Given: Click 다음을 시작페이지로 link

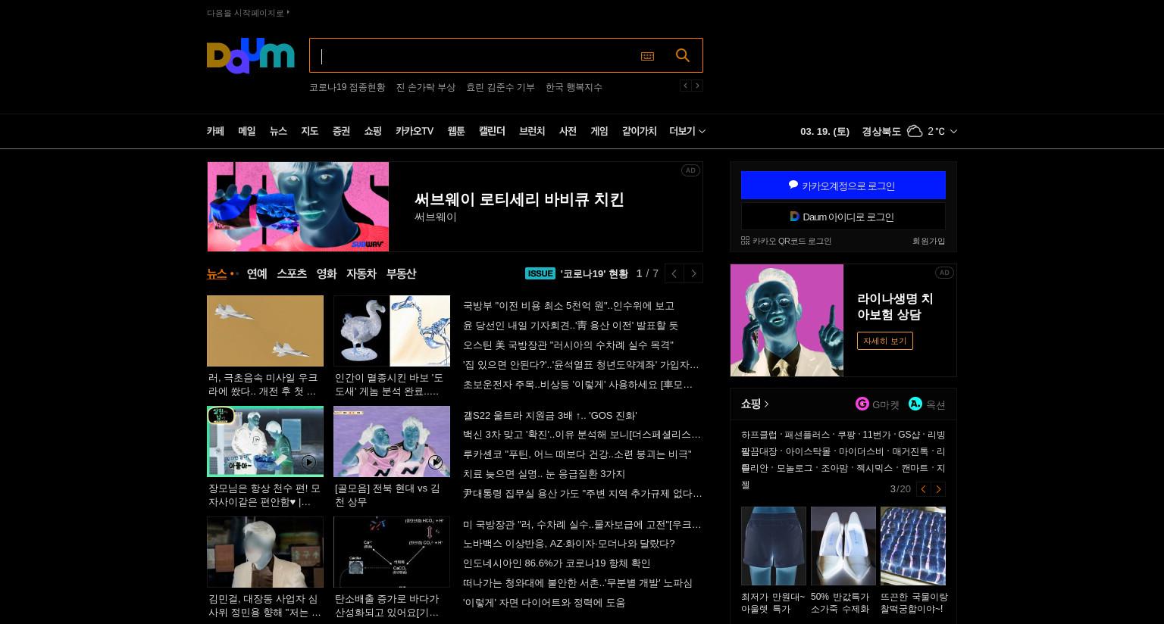Looking at the screenshot, I should click(248, 13).
